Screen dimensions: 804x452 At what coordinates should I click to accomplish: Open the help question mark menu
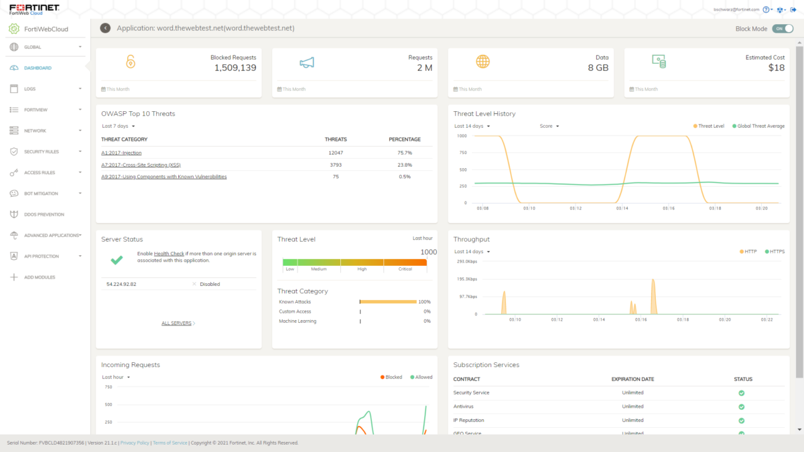coord(766,9)
